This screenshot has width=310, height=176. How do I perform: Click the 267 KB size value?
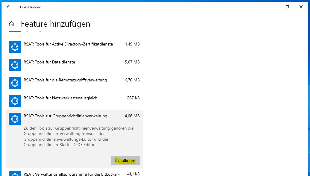(x=133, y=98)
